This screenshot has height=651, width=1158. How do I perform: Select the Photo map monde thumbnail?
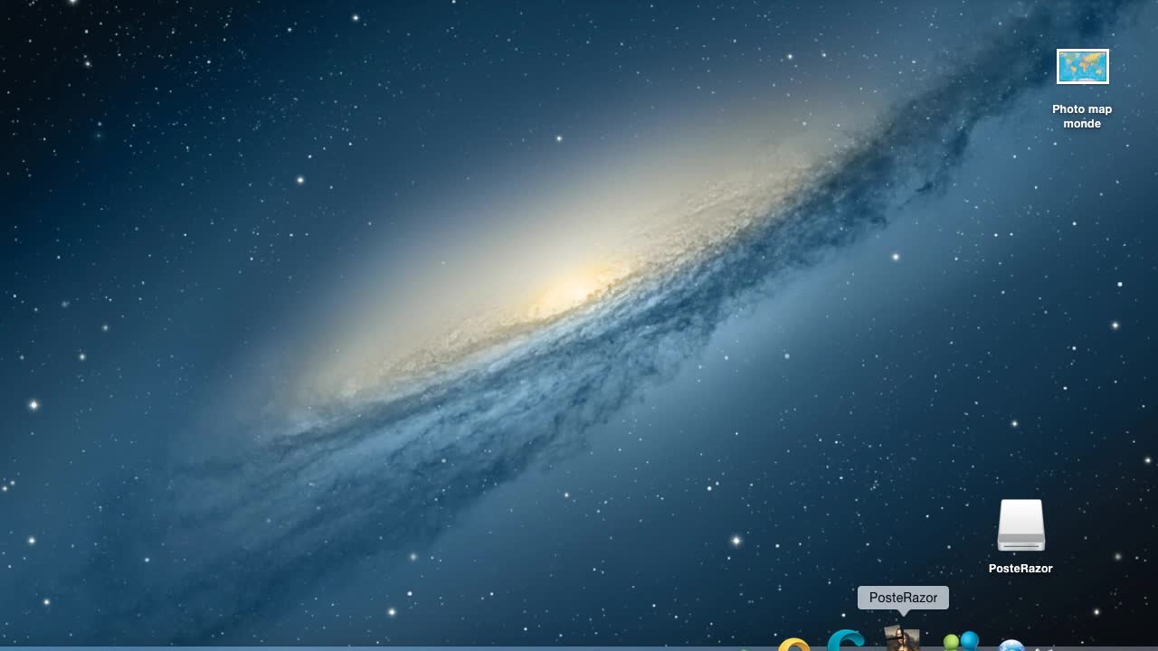(1082, 67)
